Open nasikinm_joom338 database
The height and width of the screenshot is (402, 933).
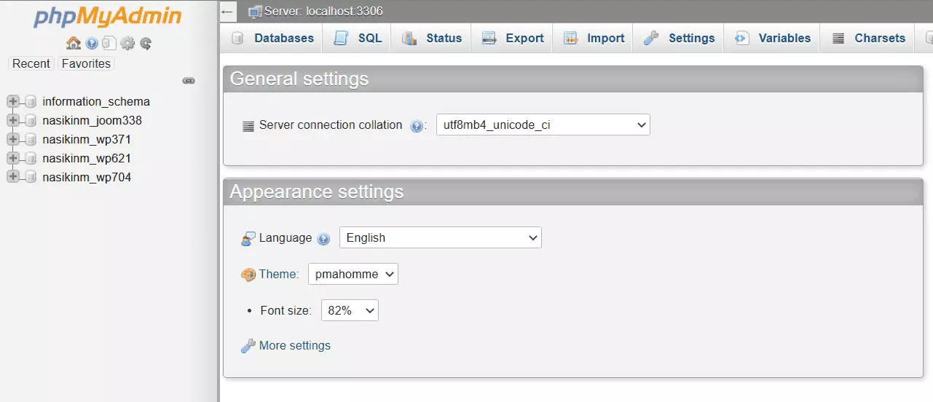(92, 121)
